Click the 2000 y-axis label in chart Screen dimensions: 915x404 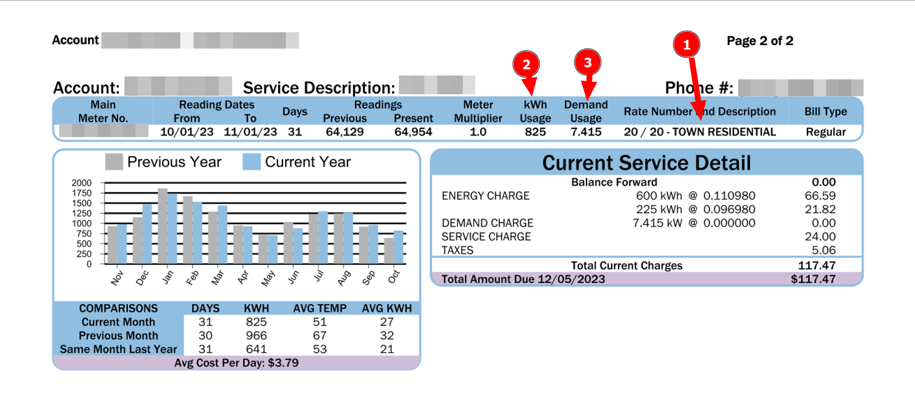81,183
